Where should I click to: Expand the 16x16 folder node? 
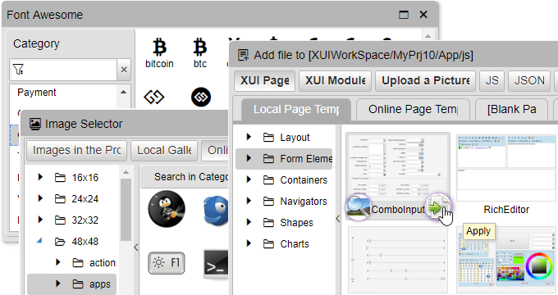[x=40, y=177]
